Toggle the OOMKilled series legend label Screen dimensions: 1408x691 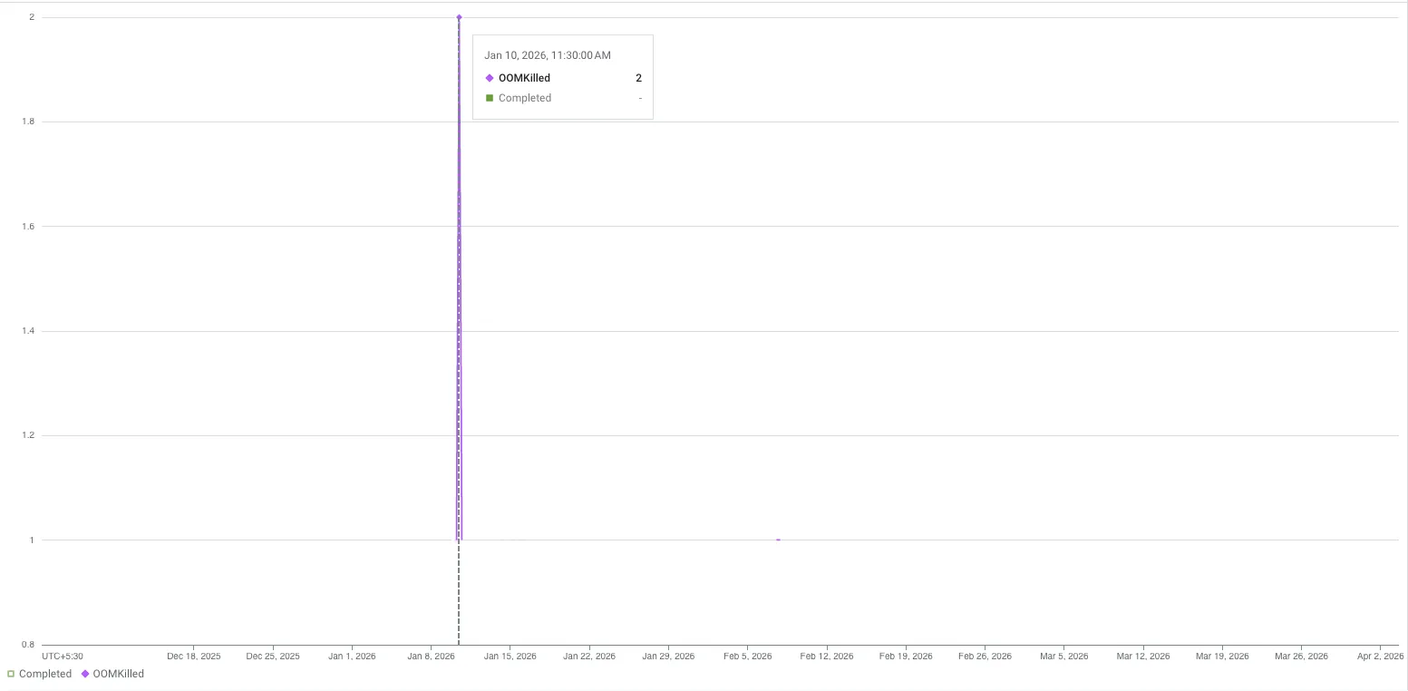(x=118, y=674)
